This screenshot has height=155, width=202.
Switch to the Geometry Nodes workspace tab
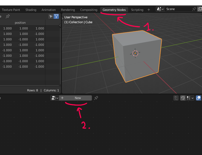(x=114, y=10)
